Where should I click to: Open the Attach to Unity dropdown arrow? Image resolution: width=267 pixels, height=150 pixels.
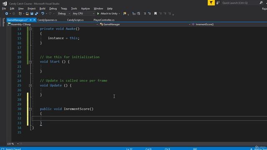[119, 14]
